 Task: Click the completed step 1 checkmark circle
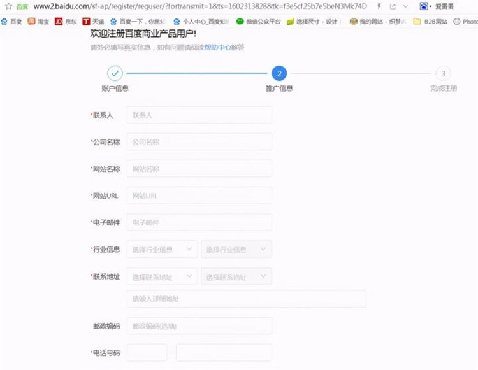pos(115,73)
